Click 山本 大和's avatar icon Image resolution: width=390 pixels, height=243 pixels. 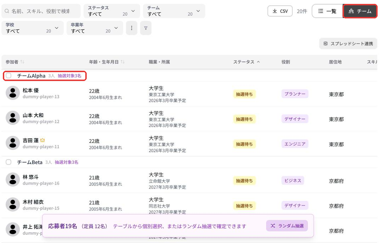coord(13,118)
